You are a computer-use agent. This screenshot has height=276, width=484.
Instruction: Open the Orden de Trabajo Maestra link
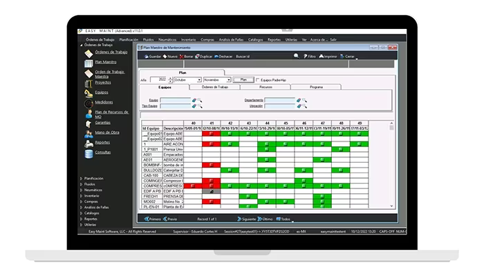pos(109,74)
